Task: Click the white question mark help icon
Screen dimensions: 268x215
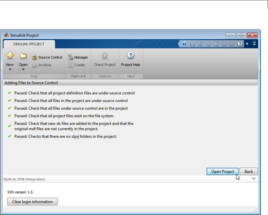Action: pos(240,44)
